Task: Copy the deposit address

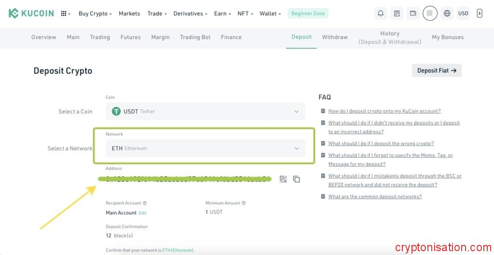Action: coord(297,179)
